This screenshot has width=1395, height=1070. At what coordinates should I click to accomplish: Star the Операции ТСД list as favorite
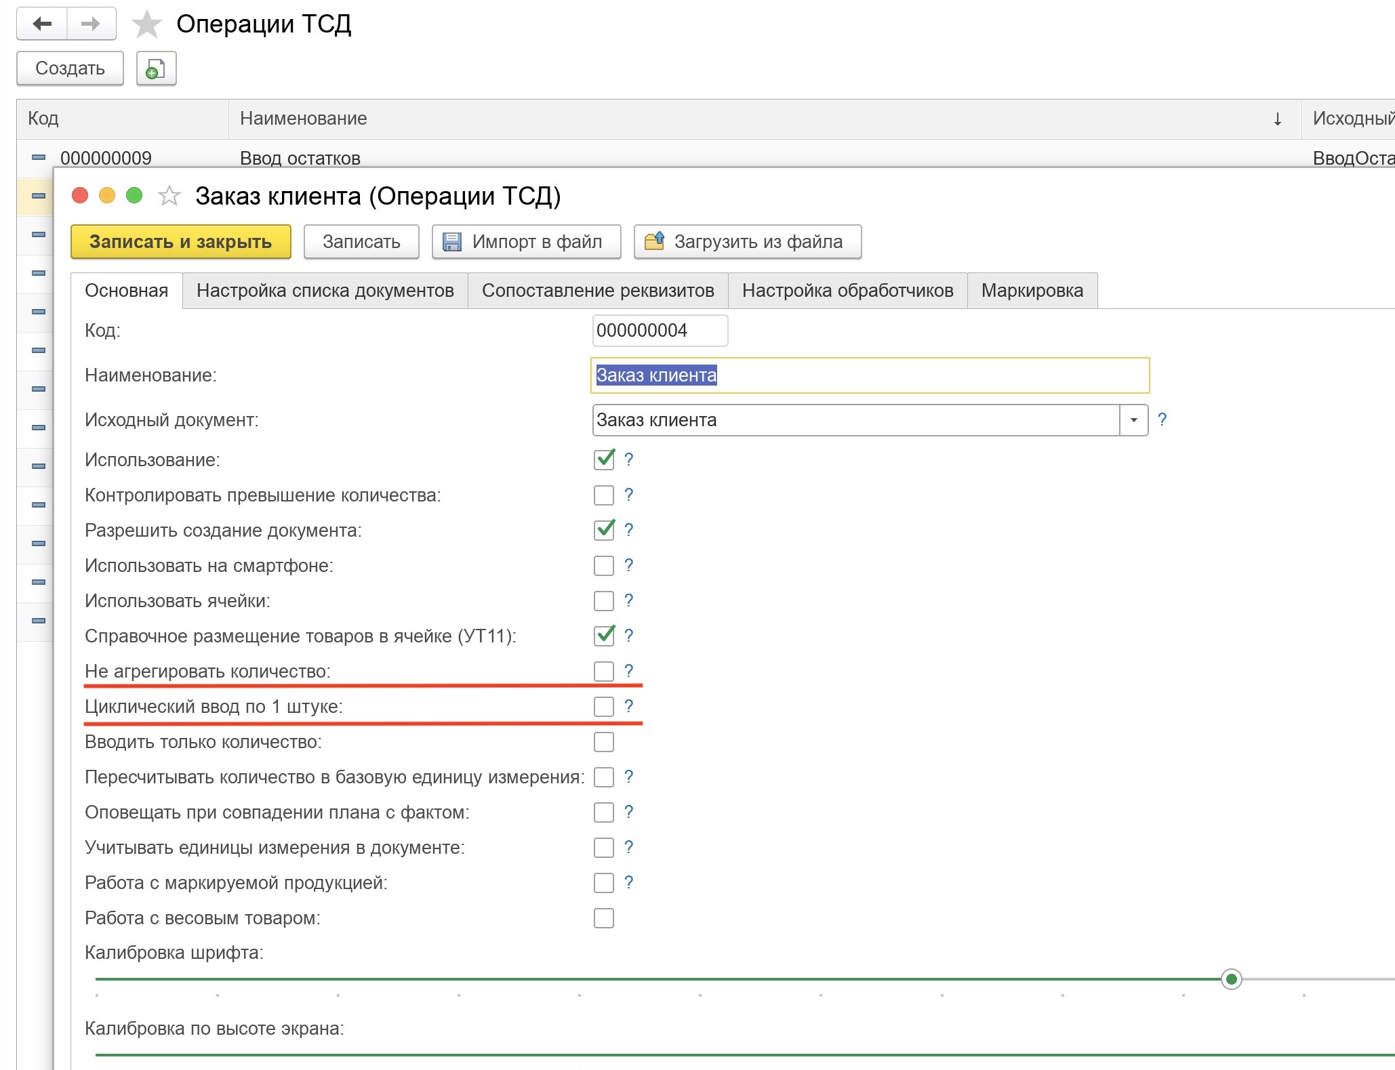[x=146, y=24]
